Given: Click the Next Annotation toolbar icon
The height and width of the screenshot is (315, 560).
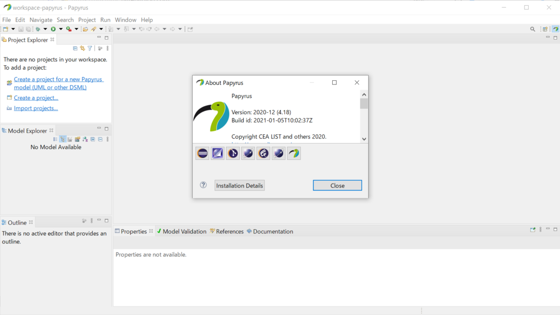Looking at the screenshot, I should (x=111, y=29).
